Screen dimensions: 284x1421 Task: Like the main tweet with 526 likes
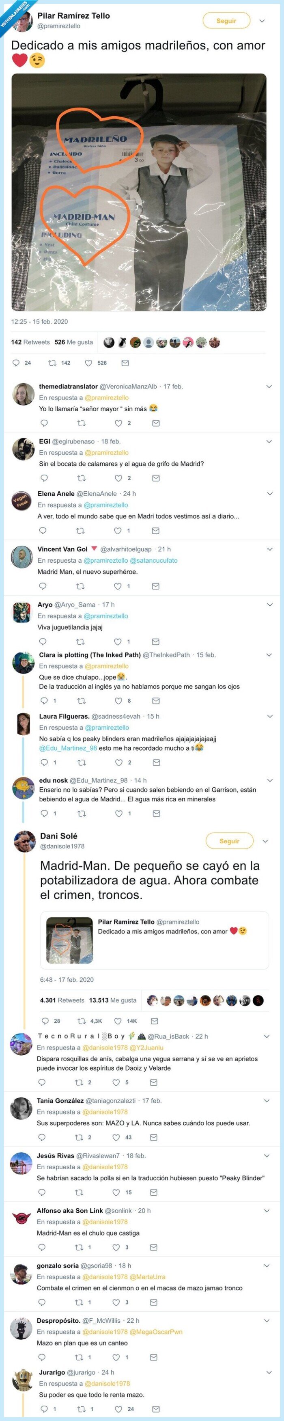[89, 363]
